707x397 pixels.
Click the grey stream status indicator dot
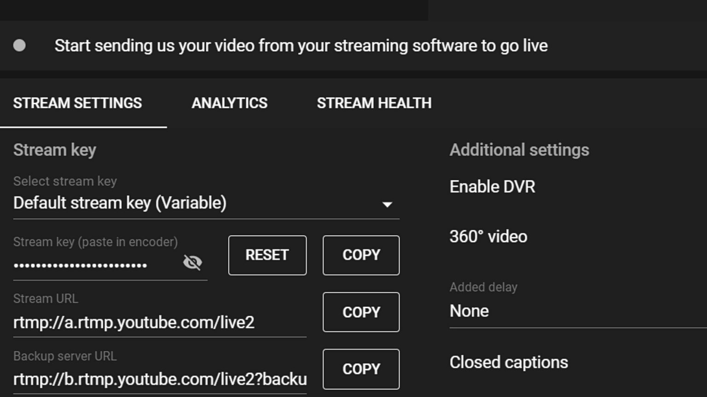coord(19,45)
